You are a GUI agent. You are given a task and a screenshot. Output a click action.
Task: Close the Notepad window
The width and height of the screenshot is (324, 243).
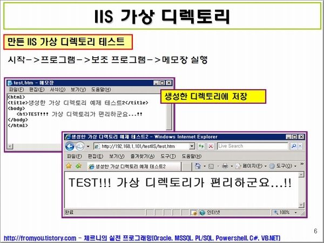169,83
